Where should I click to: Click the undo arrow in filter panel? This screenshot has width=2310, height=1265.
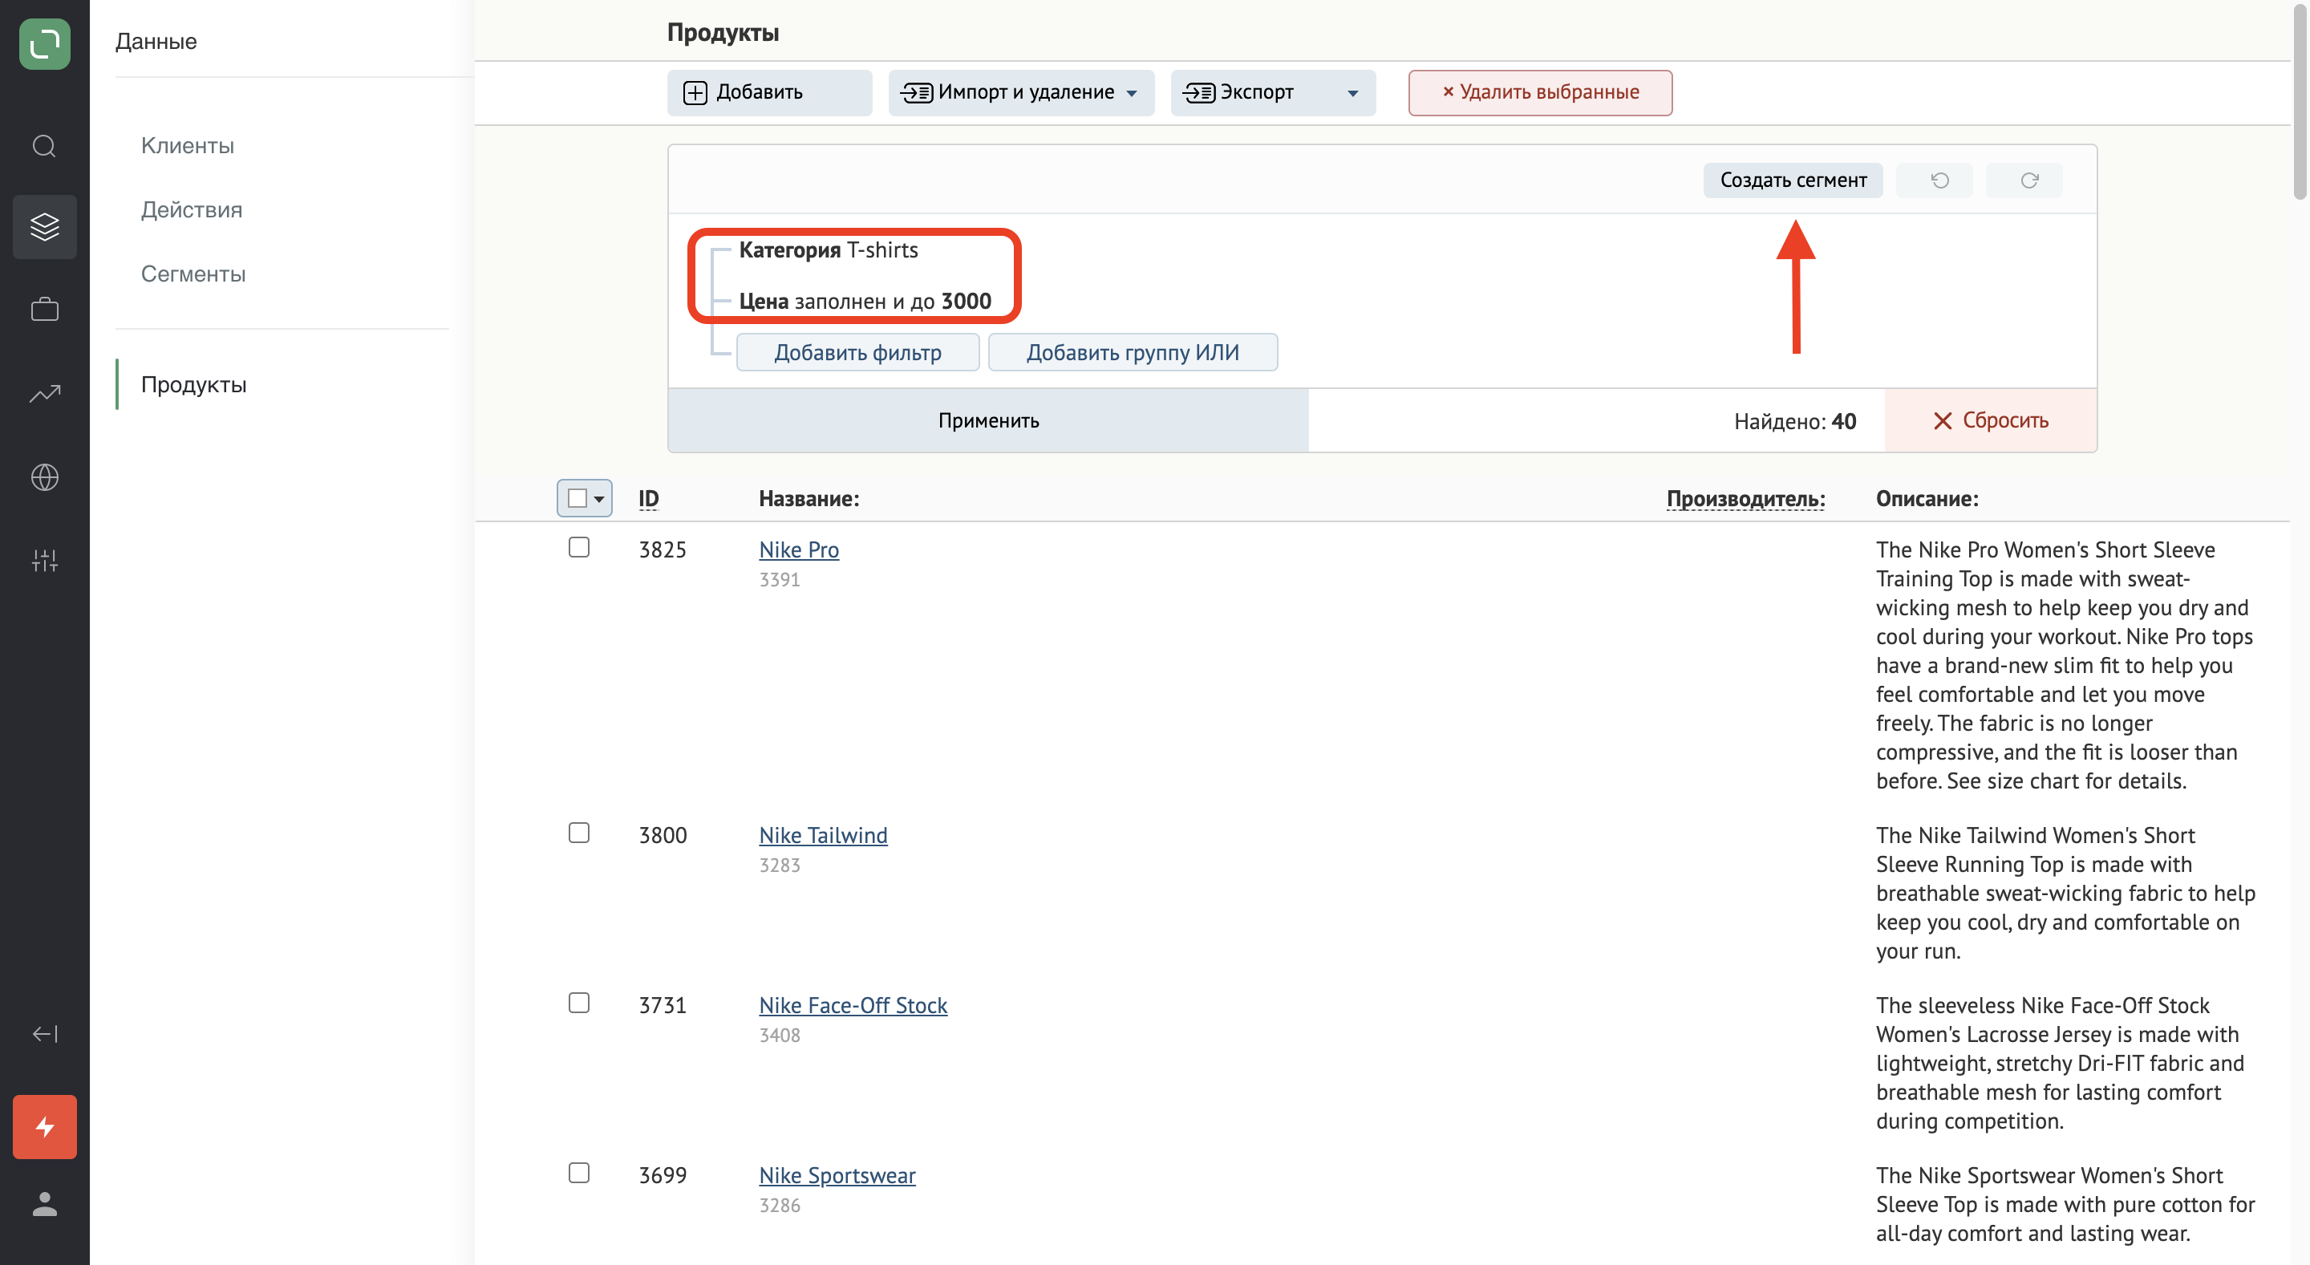click(1939, 180)
